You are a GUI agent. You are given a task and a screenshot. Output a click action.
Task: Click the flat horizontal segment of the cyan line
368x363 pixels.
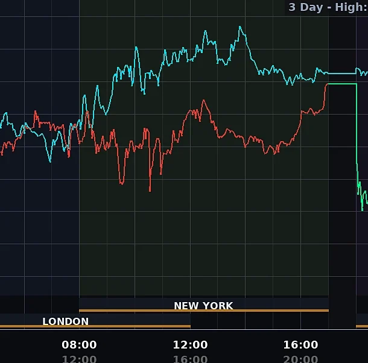[x=341, y=74]
